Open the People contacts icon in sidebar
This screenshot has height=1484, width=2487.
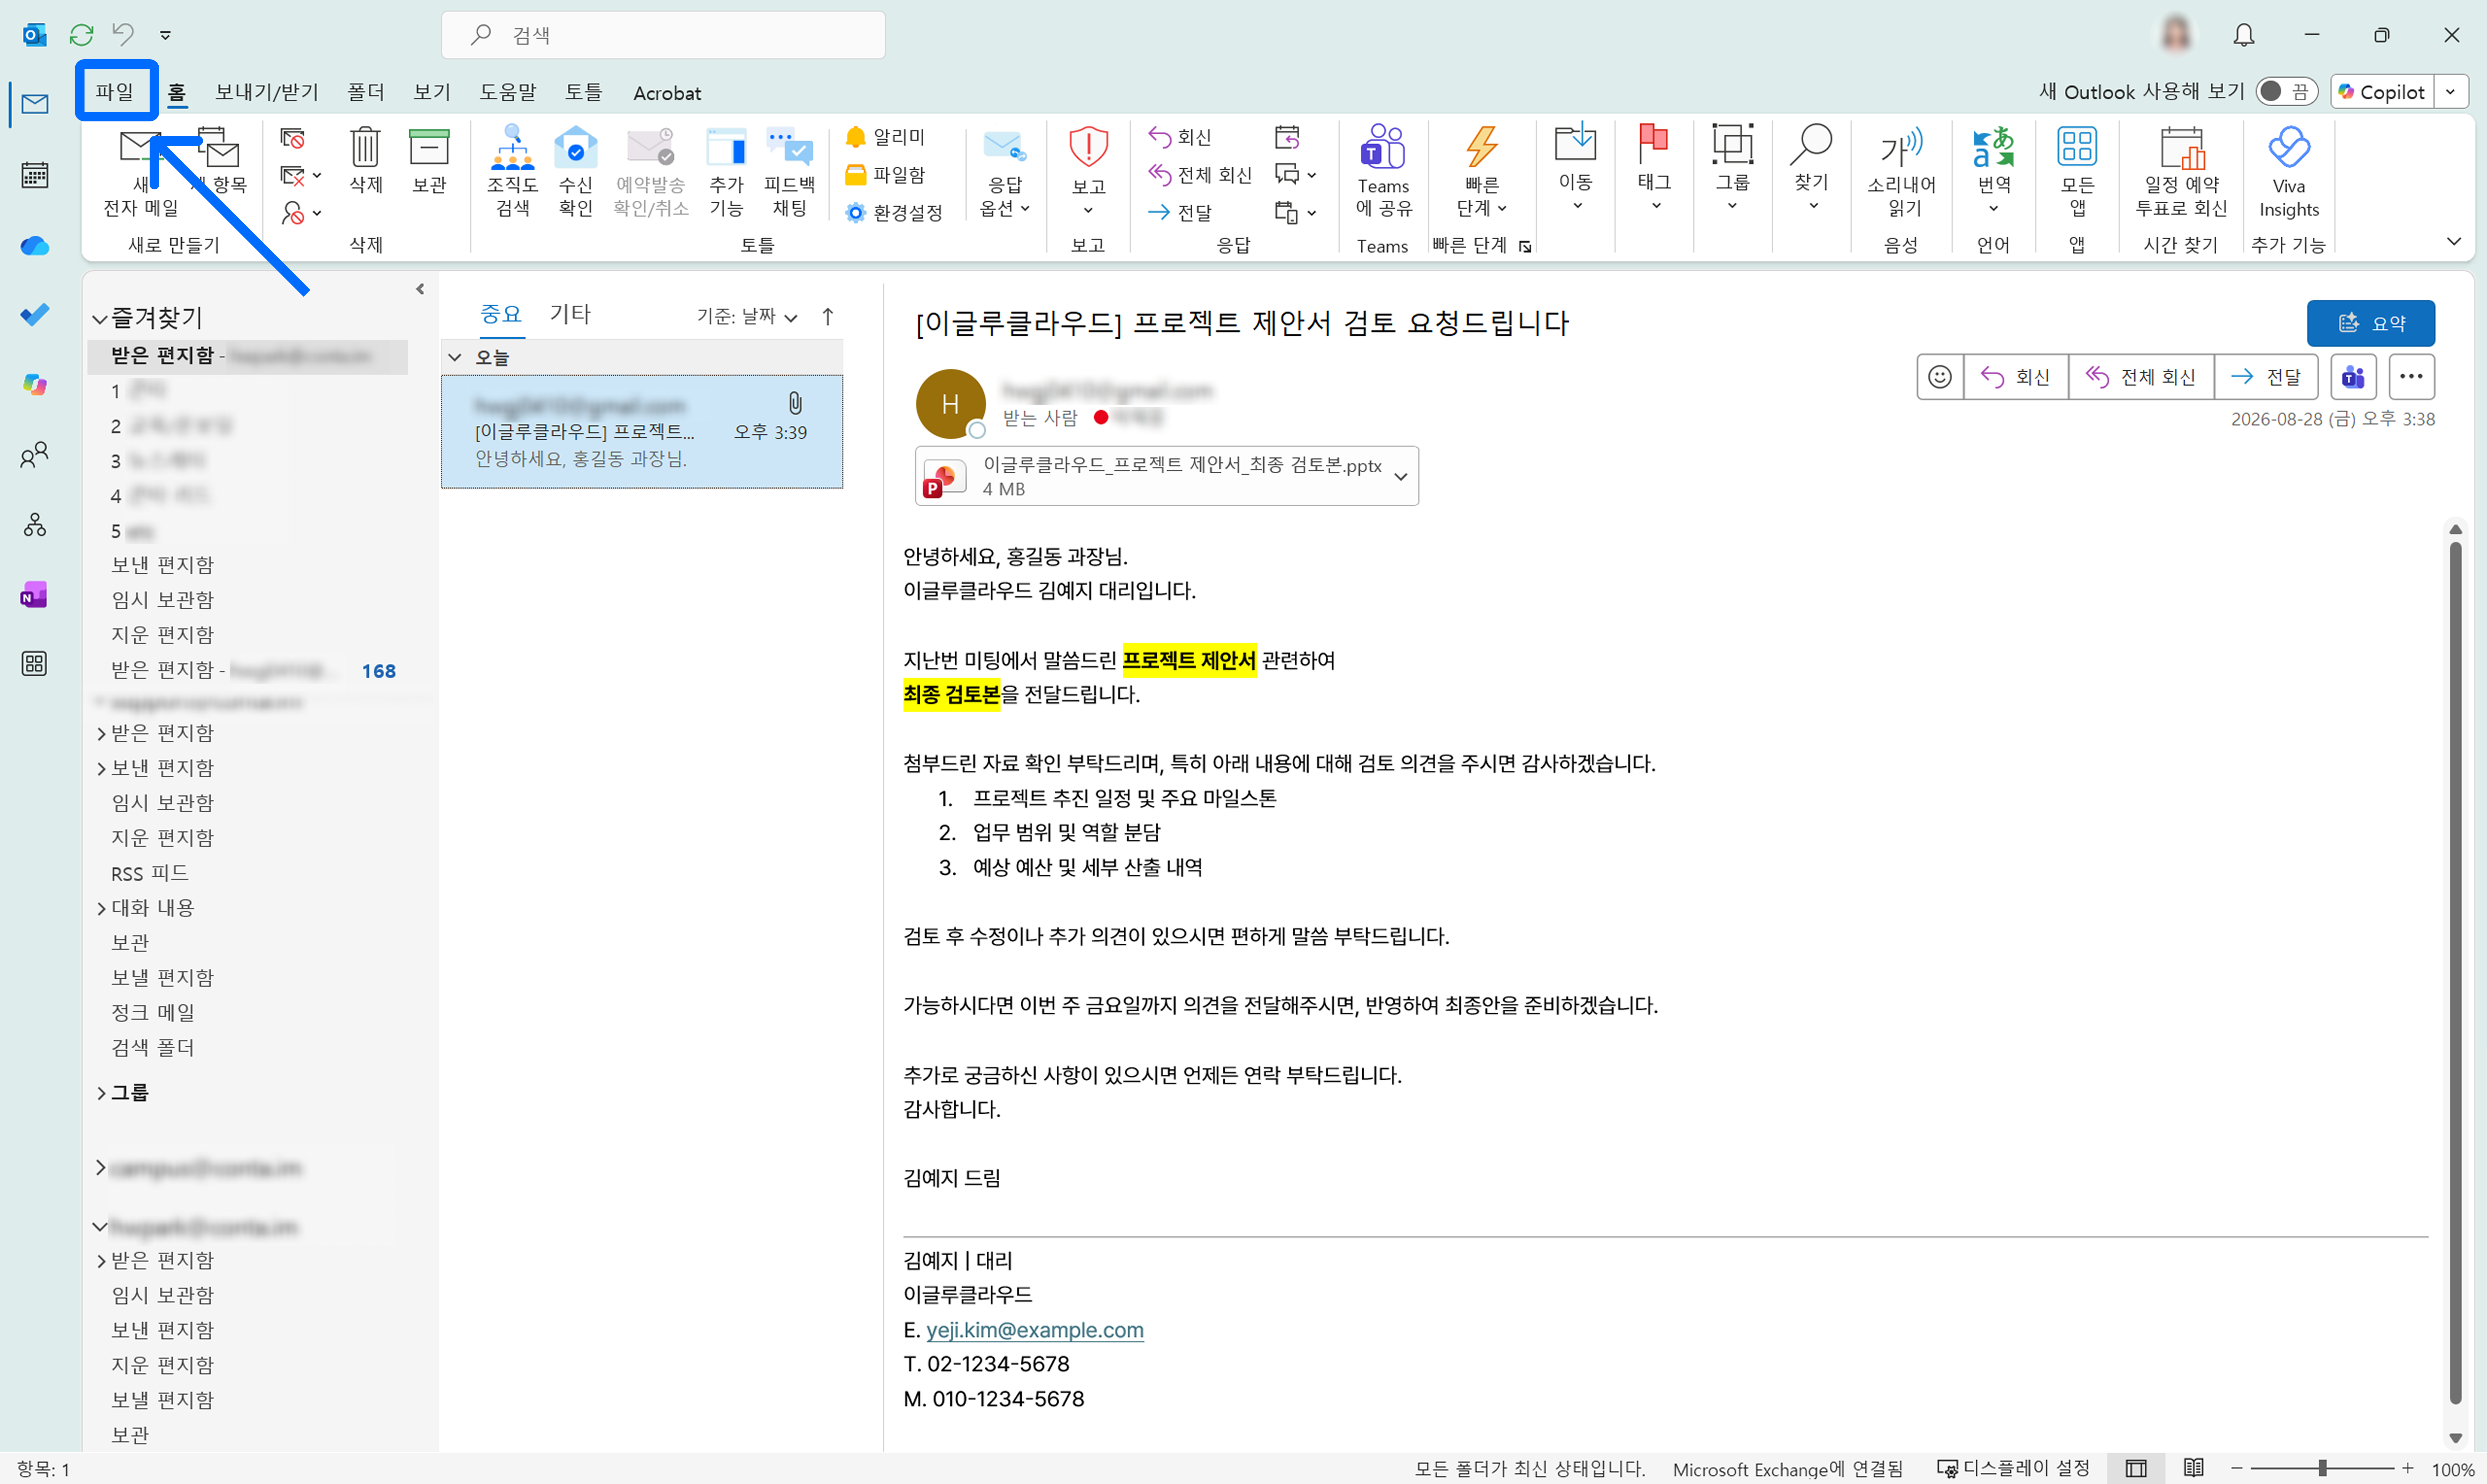coord(35,455)
